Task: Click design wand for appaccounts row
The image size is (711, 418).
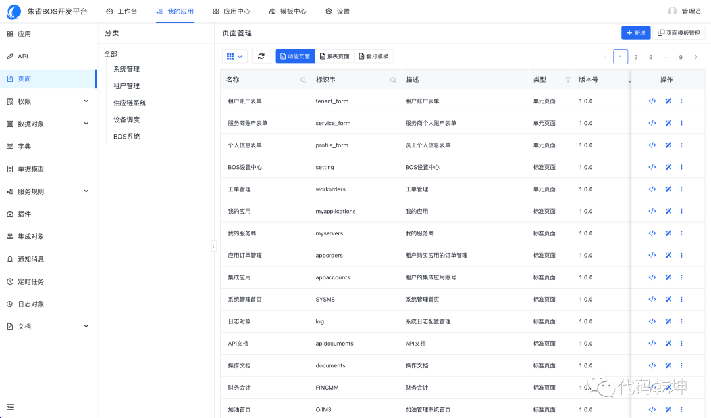Action: (x=668, y=277)
